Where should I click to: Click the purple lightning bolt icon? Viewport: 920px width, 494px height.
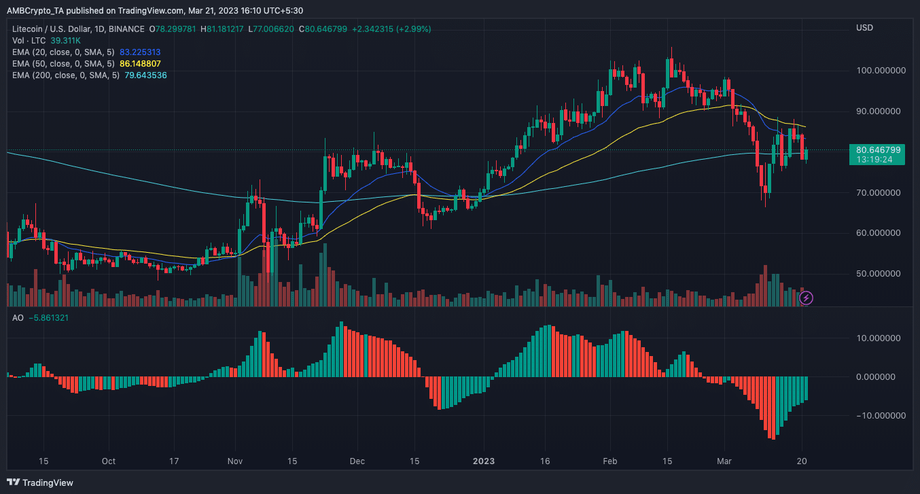click(806, 297)
